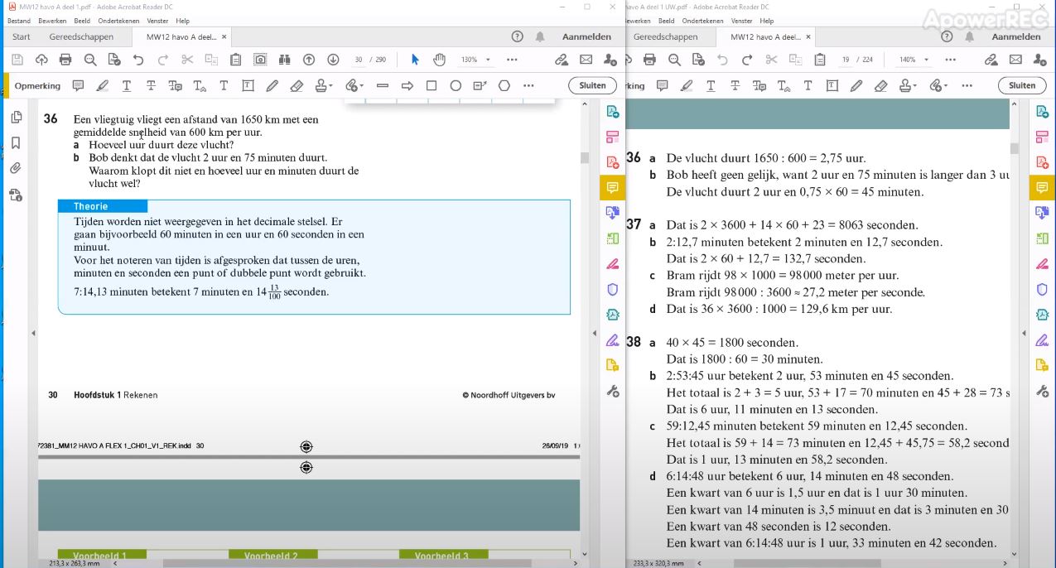This screenshot has width=1056, height=568.
Task: Expand stamp dropdown in right window
Action: (914, 85)
